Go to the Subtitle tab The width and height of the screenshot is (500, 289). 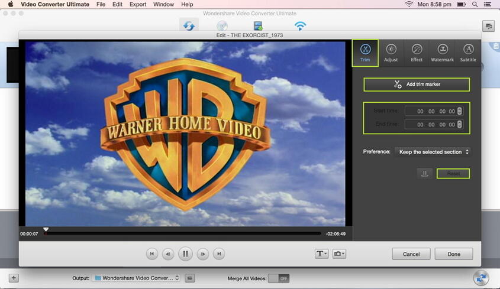click(468, 53)
